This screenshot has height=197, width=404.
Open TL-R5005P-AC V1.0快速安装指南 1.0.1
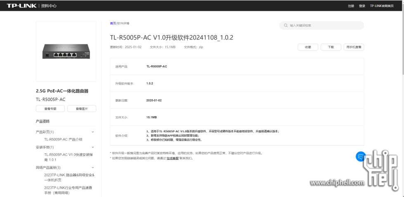tap(68, 157)
